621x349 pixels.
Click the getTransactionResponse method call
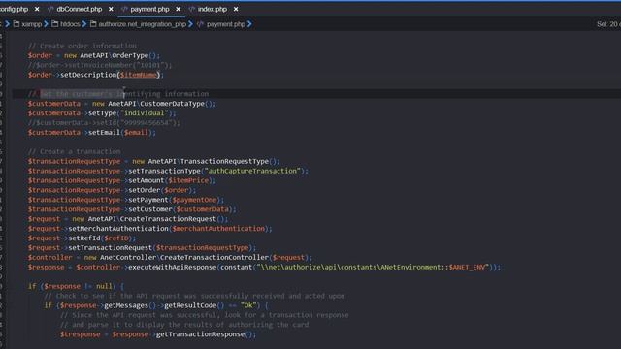(200, 334)
